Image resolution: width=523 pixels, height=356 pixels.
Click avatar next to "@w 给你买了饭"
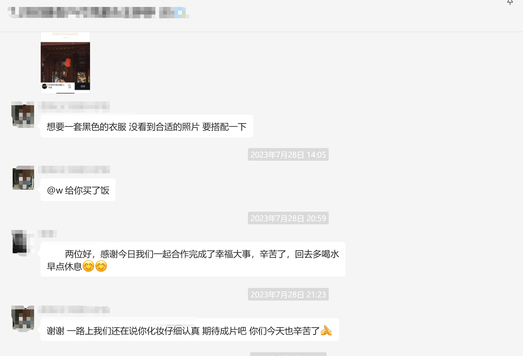23,178
